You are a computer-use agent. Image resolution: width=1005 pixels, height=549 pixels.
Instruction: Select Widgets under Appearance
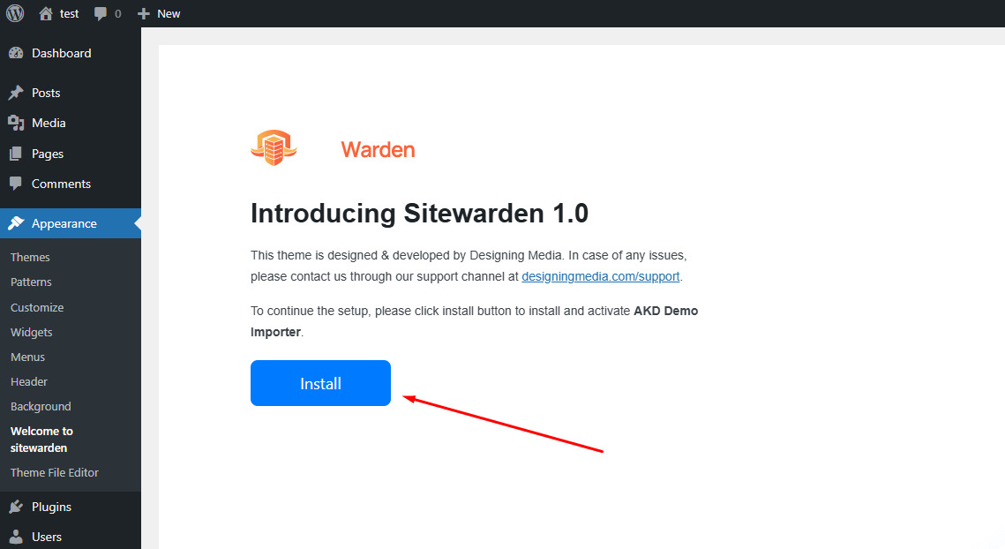click(x=32, y=332)
